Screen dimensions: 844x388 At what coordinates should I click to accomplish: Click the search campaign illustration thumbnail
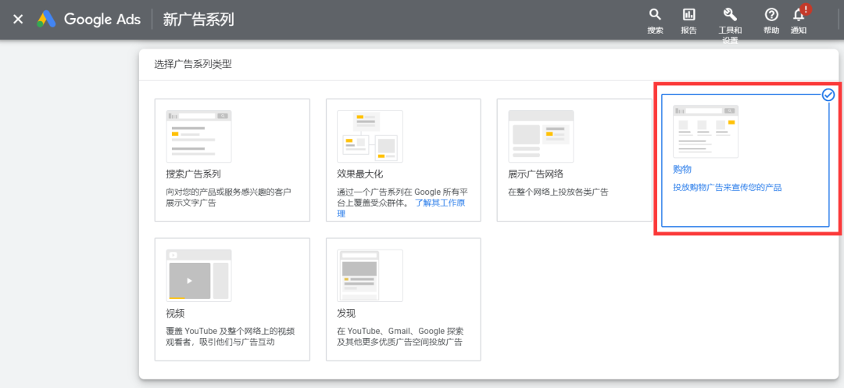(198, 136)
